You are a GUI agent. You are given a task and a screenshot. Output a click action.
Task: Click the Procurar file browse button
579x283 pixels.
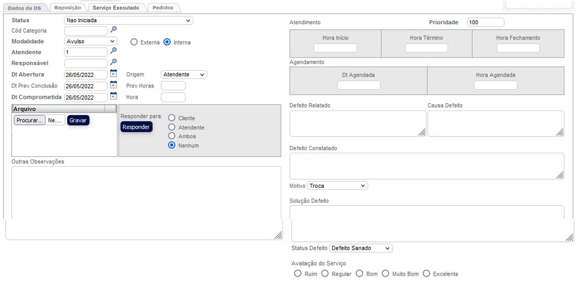30,120
